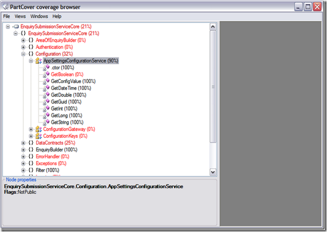Expand the Exceptions namespace
327x232 pixels.
(23, 163)
